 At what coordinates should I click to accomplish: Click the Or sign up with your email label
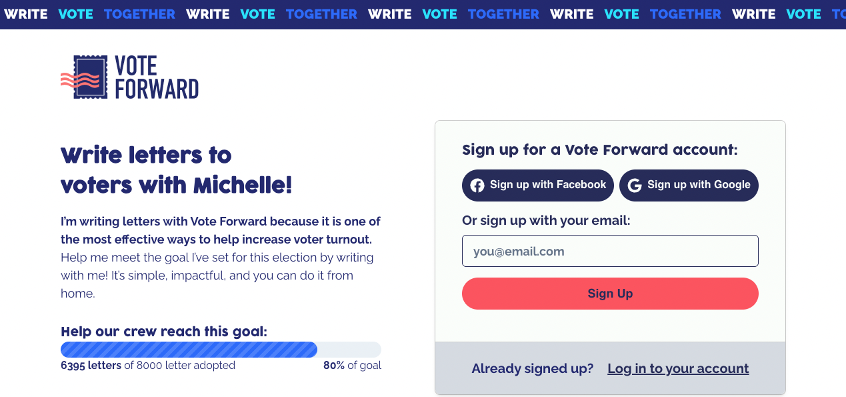(546, 220)
